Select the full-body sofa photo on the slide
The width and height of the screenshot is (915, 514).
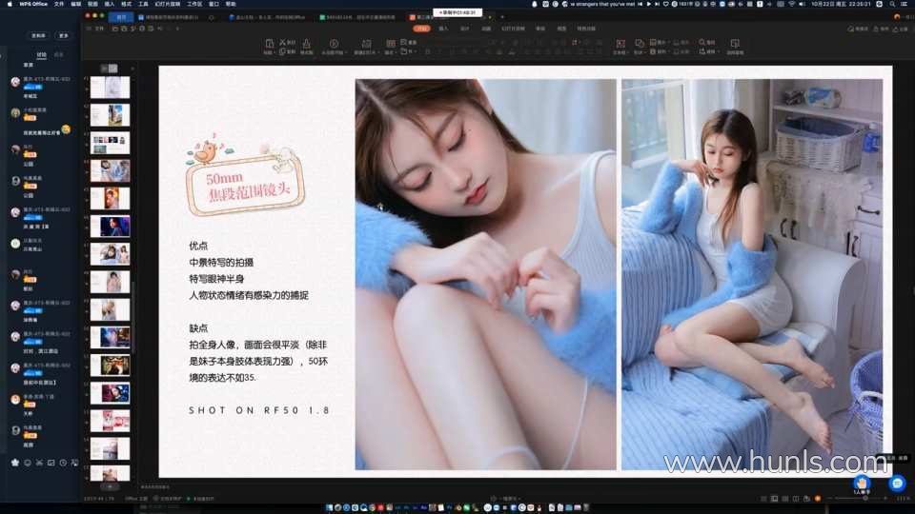tap(752, 274)
